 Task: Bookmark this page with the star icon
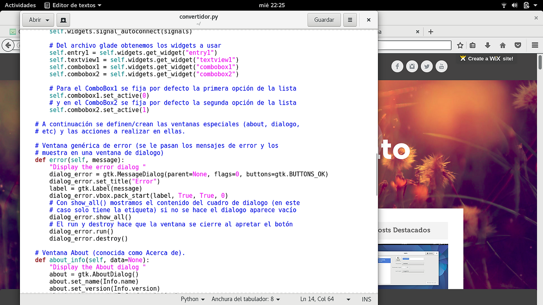pos(460,45)
